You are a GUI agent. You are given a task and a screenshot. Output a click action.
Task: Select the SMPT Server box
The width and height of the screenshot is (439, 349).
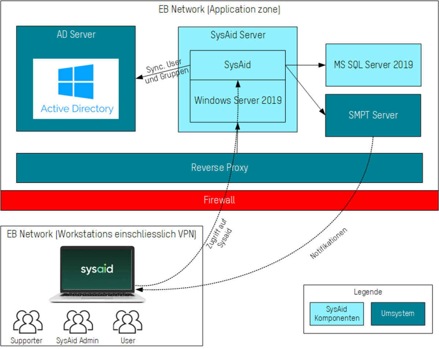point(373,115)
